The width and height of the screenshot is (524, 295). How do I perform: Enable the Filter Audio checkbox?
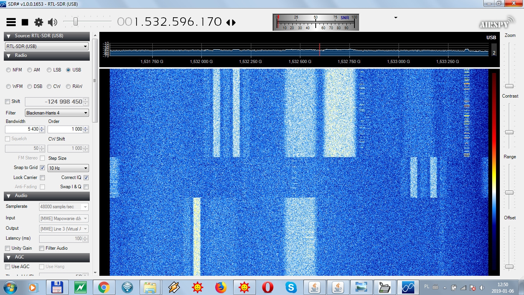point(42,249)
